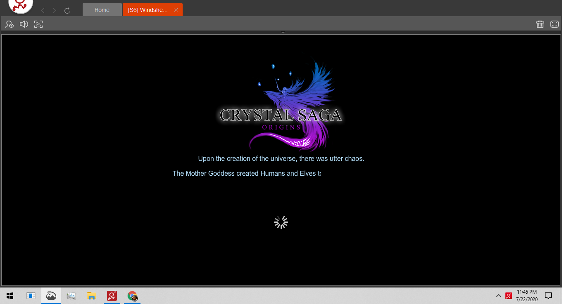The width and height of the screenshot is (562, 304).
Task: Mute the game sound
Action: click(24, 24)
